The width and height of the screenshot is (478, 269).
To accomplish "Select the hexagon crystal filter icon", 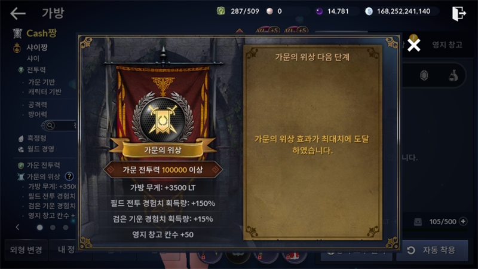I will 424,75.
